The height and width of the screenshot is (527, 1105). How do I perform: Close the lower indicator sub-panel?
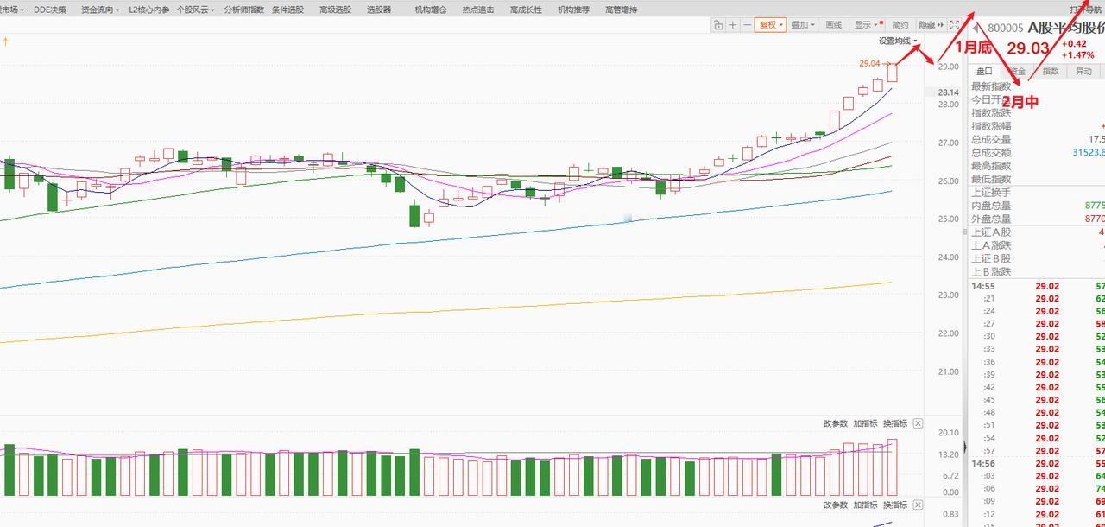(x=918, y=505)
